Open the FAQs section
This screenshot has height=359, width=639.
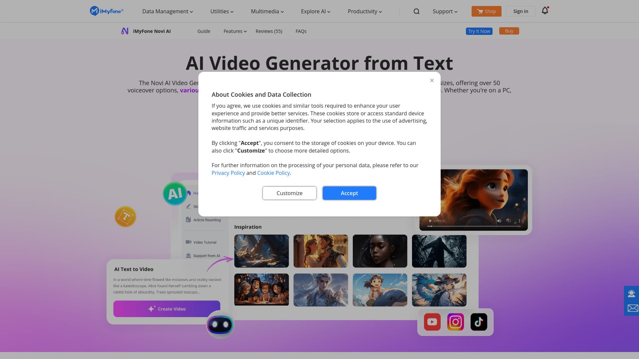[301, 31]
